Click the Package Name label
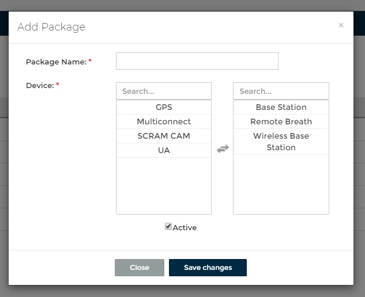The width and height of the screenshot is (365, 297). pos(56,62)
